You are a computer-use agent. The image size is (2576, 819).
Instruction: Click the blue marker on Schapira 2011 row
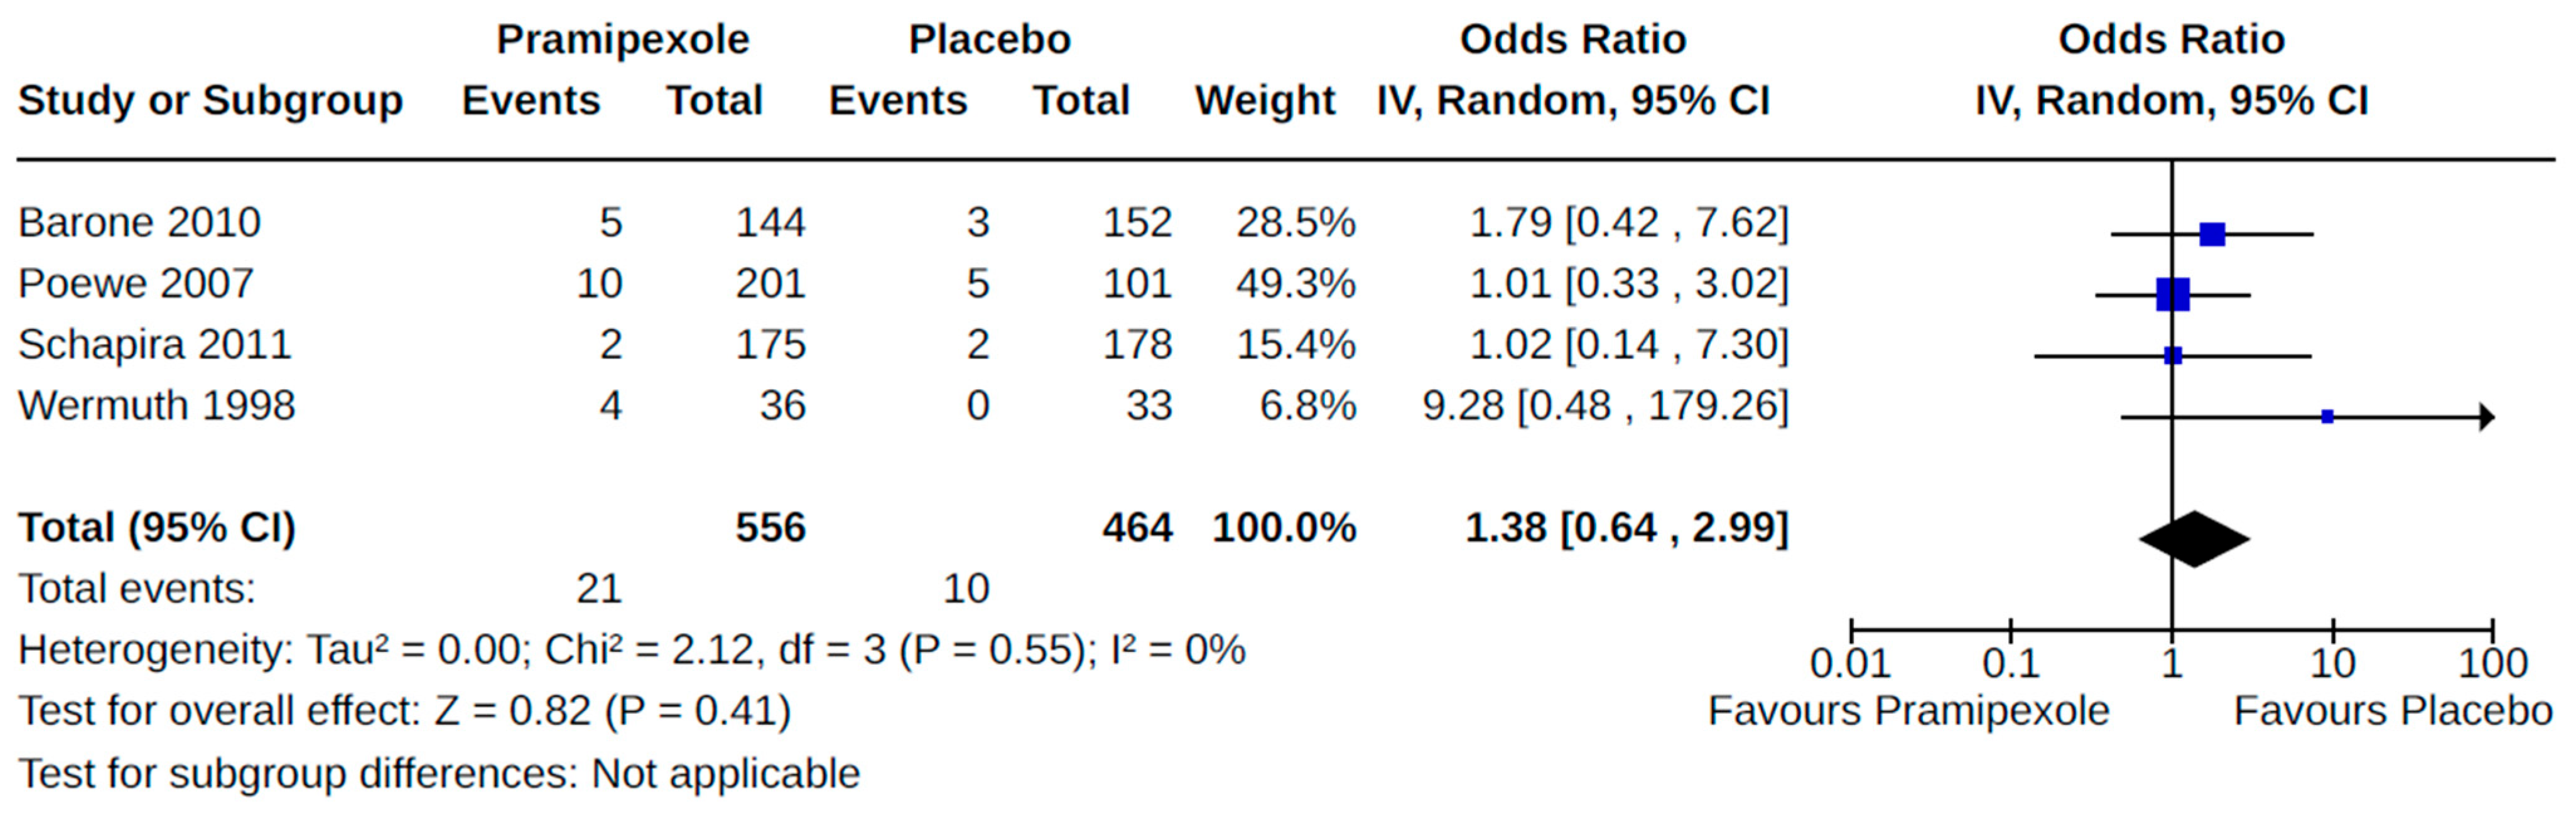pos(2173,356)
